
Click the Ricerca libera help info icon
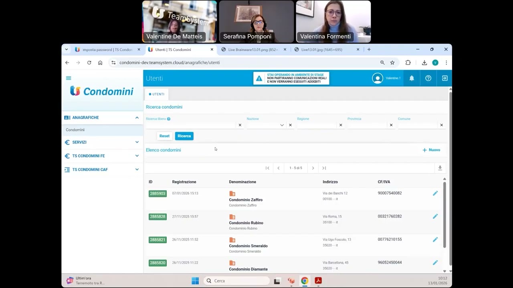coord(169,119)
